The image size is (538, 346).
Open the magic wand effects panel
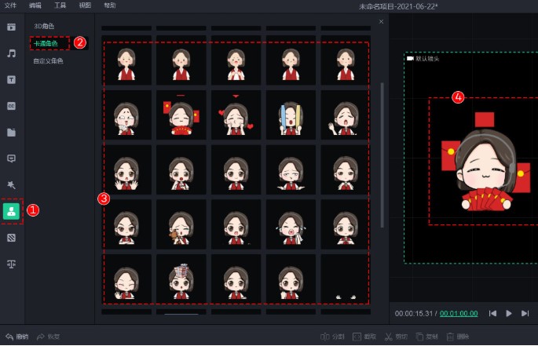(x=12, y=184)
